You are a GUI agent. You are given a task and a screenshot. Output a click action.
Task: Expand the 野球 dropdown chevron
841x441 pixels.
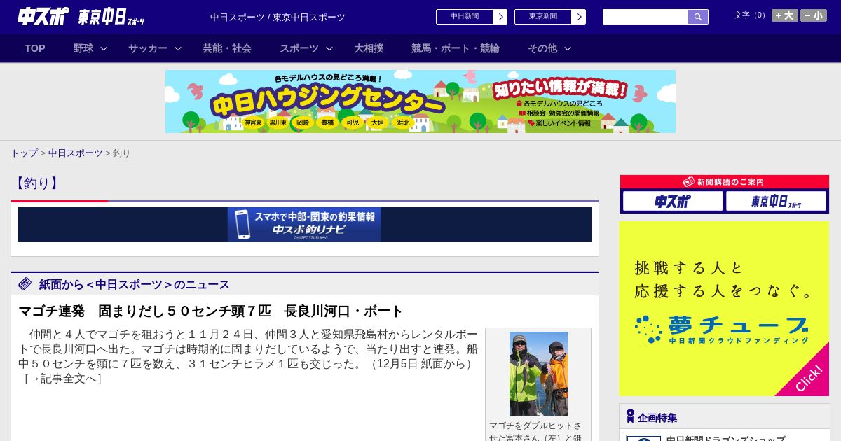(104, 48)
